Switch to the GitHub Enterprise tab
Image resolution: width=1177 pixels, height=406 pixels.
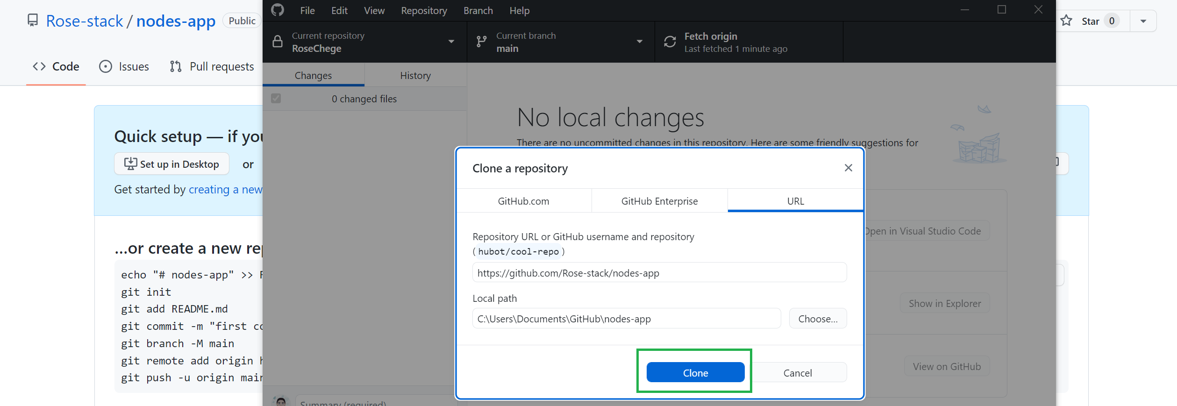pyautogui.click(x=659, y=201)
